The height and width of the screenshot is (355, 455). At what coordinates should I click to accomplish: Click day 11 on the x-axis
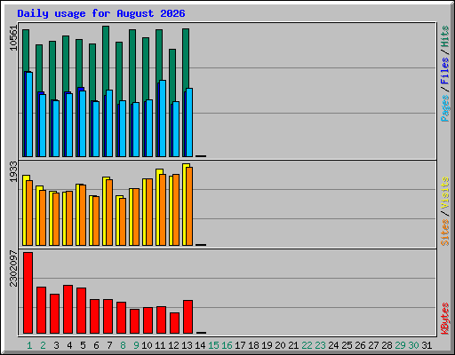(160, 345)
